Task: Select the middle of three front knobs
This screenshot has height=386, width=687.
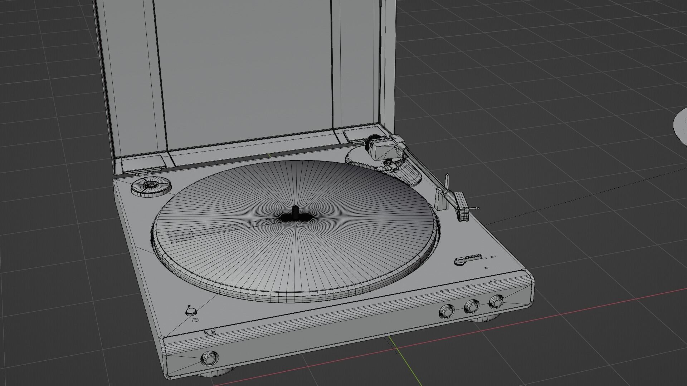Action: pos(471,306)
